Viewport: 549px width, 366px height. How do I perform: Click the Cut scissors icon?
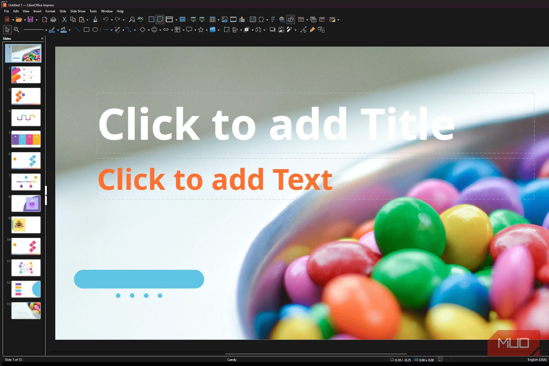click(64, 19)
